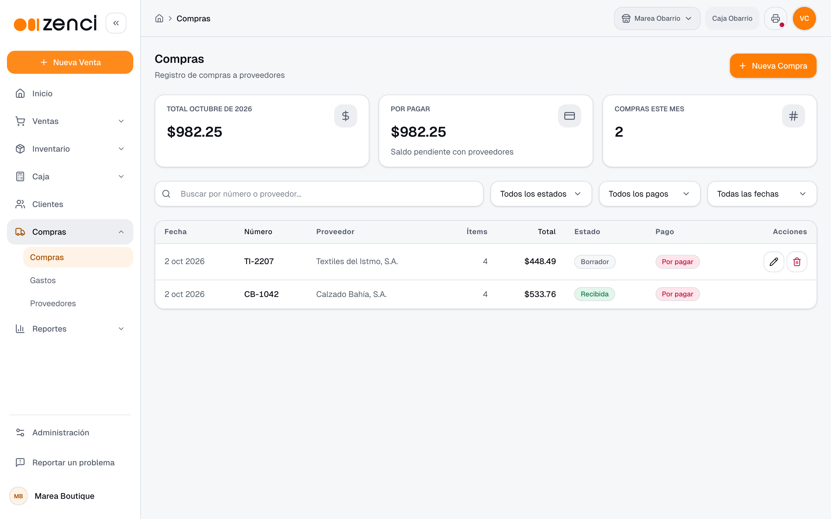Click the Borrador status badge
Image resolution: width=831 pixels, height=519 pixels.
tap(595, 262)
